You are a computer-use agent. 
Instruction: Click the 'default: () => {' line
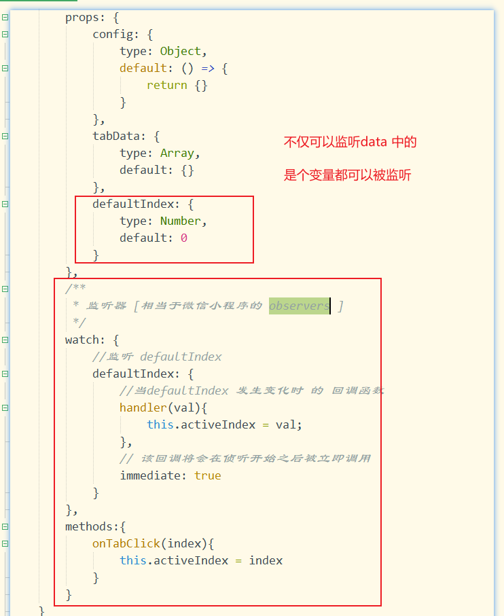tap(174, 69)
